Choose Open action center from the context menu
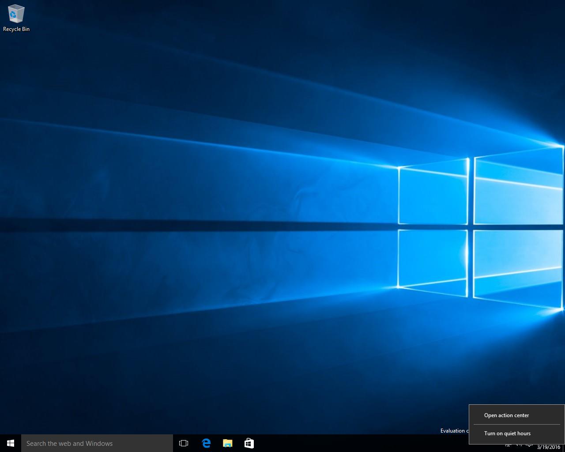565x452 pixels. (x=516, y=415)
